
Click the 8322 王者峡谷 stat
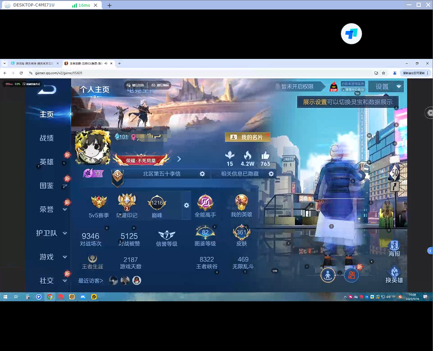point(207,262)
